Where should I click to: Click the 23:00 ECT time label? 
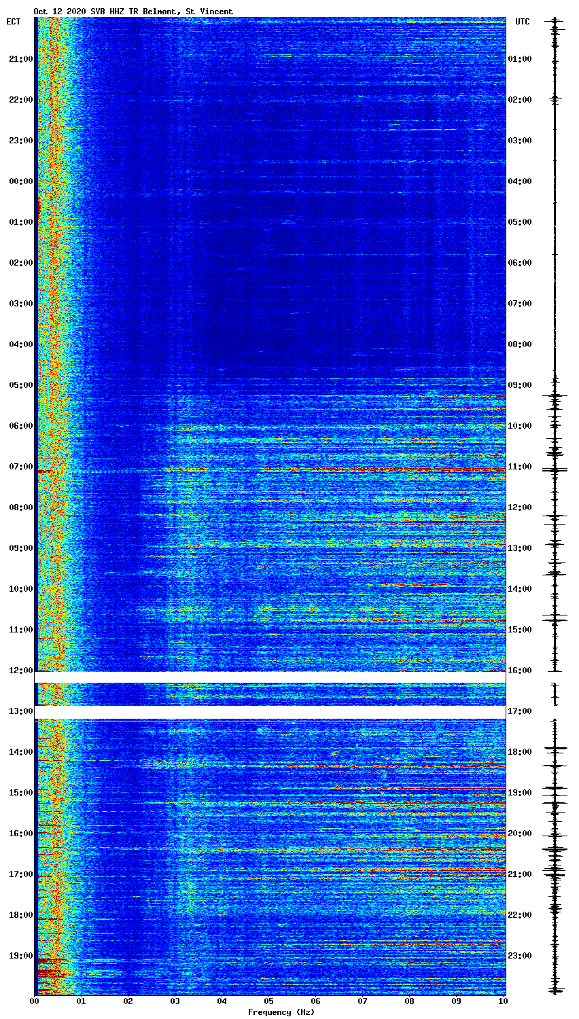pyautogui.click(x=21, y=141)
